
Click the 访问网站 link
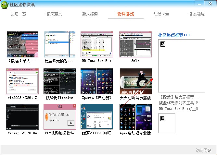[203, 150]
